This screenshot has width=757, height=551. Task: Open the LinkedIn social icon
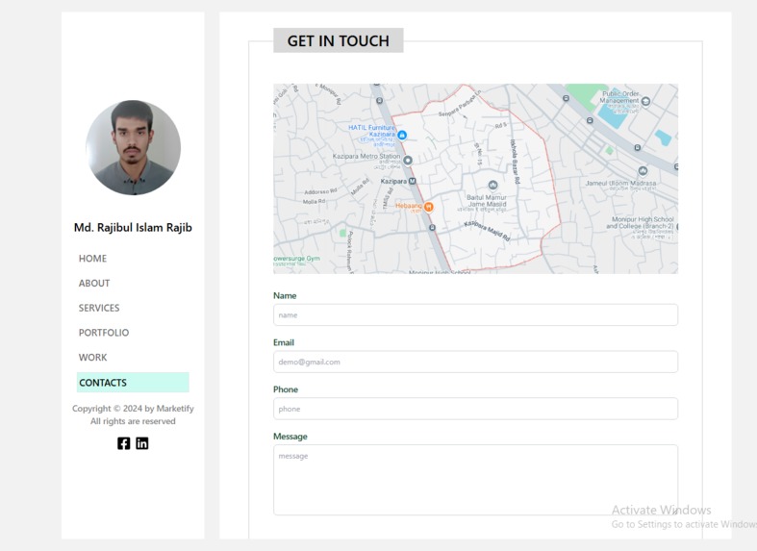click(142, 443)
